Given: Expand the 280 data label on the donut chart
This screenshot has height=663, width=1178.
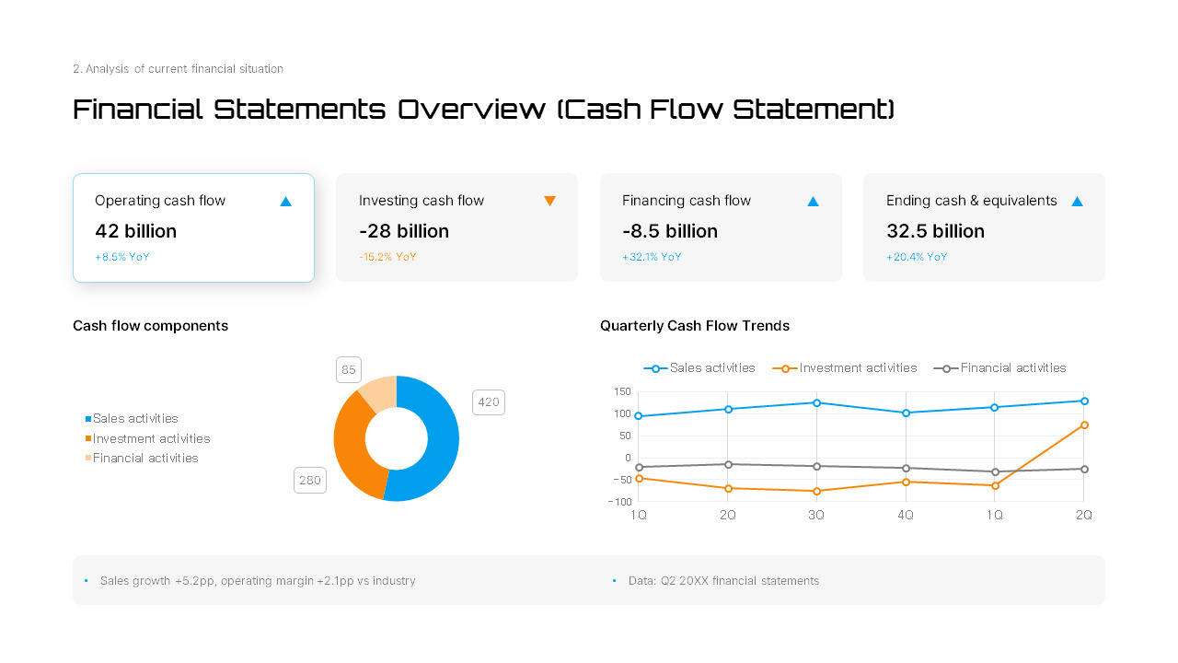Looking at the screenshot, I should click(310, 480).
